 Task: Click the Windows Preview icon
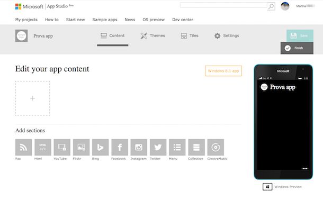coord(267,187)
